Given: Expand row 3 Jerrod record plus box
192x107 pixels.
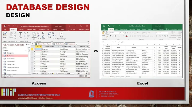Looking at the screenshot, I should tap(34, 54).
